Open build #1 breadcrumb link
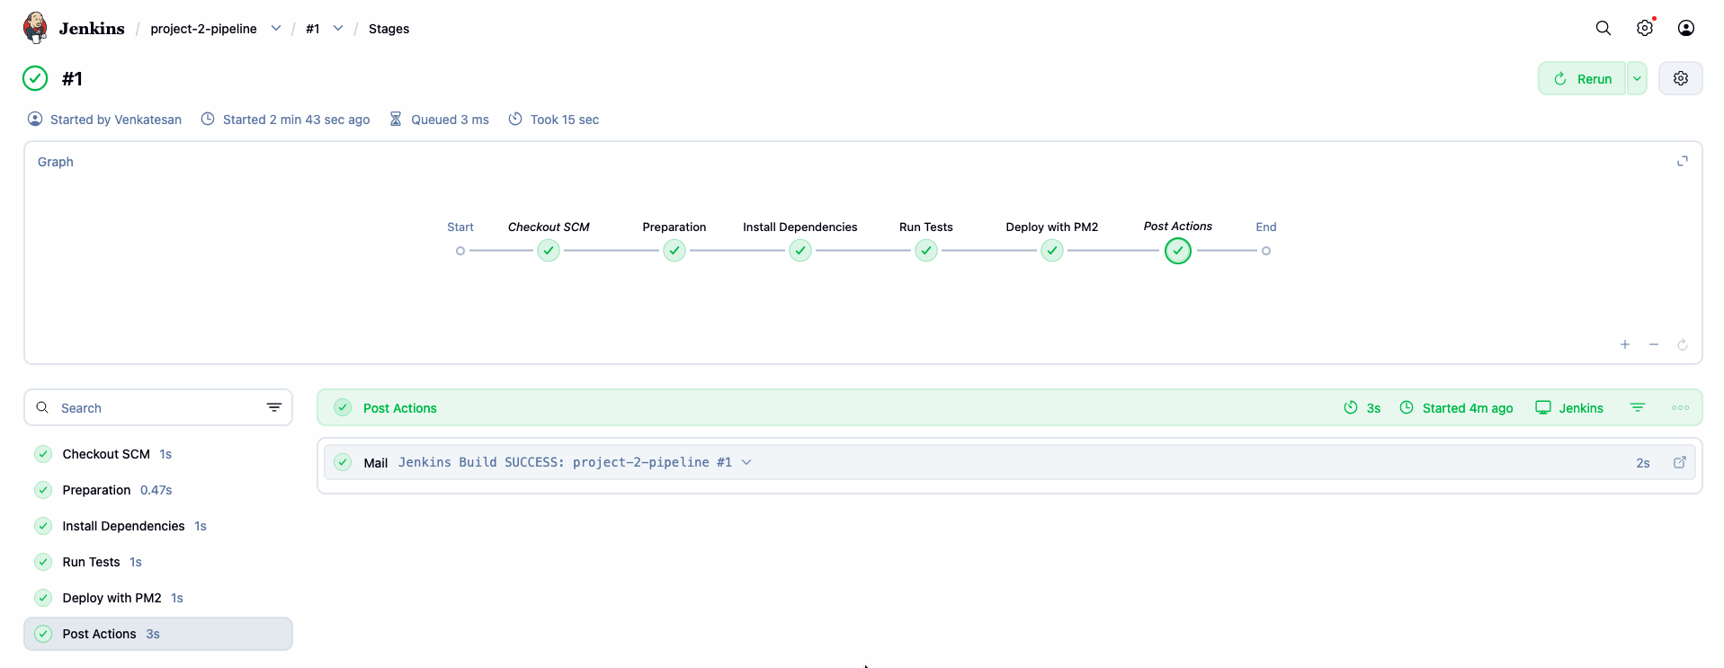 (313, 29)
